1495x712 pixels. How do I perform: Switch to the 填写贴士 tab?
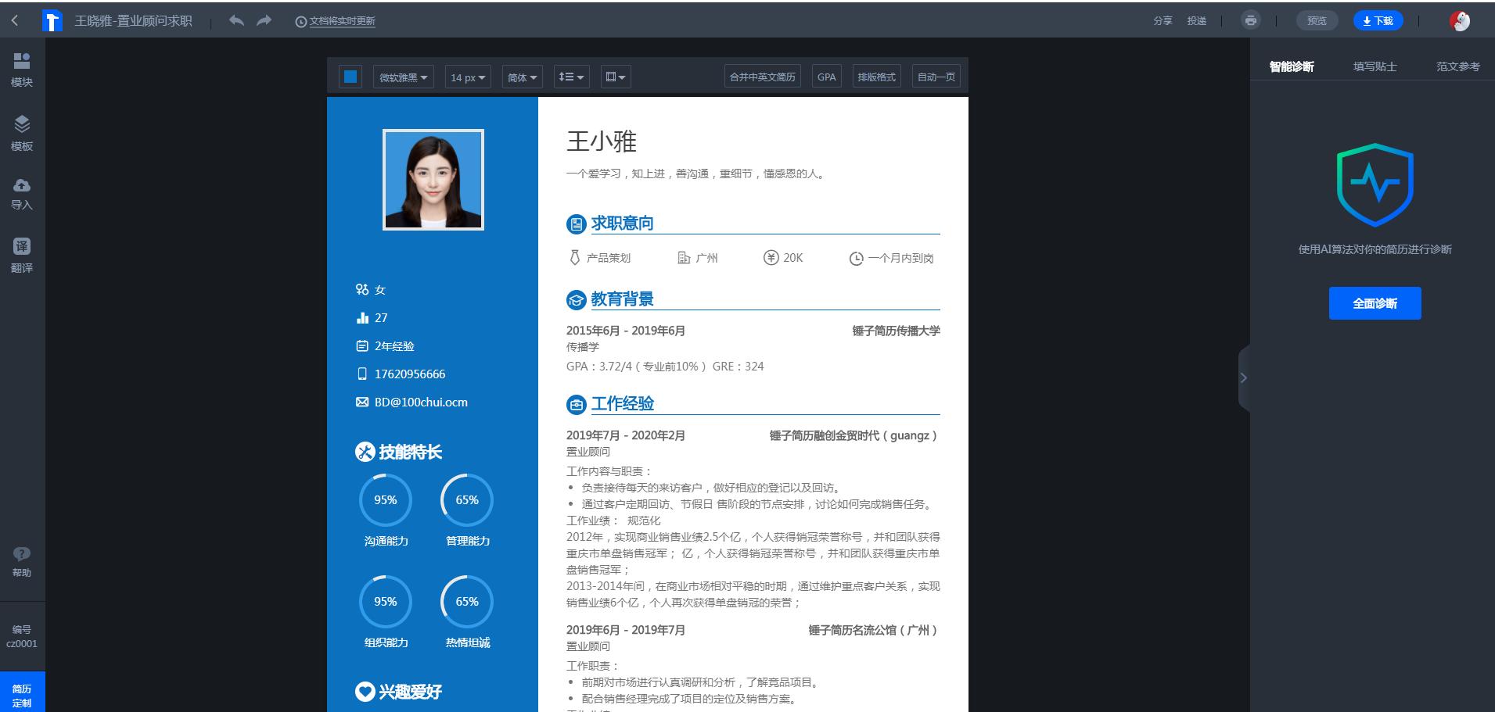pos(1375,66)
